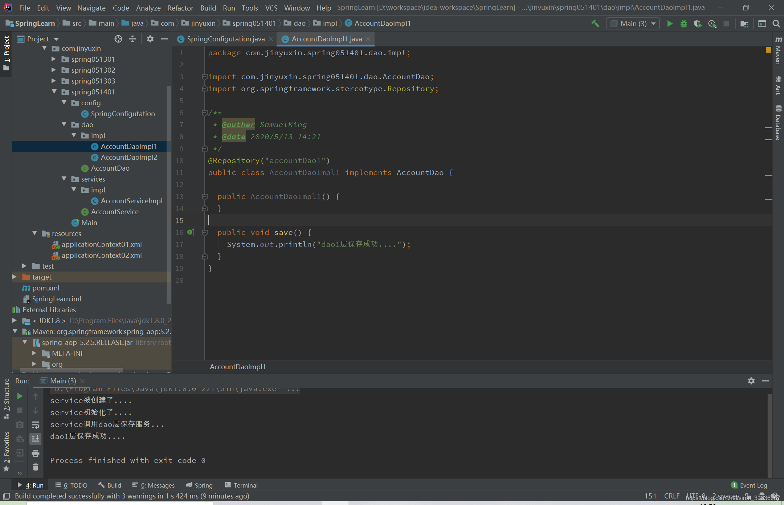Image resolution: width=784 pixels, height=505 pixels.
Task: Fold the Javadoc comment block
Action: (205, 113)
